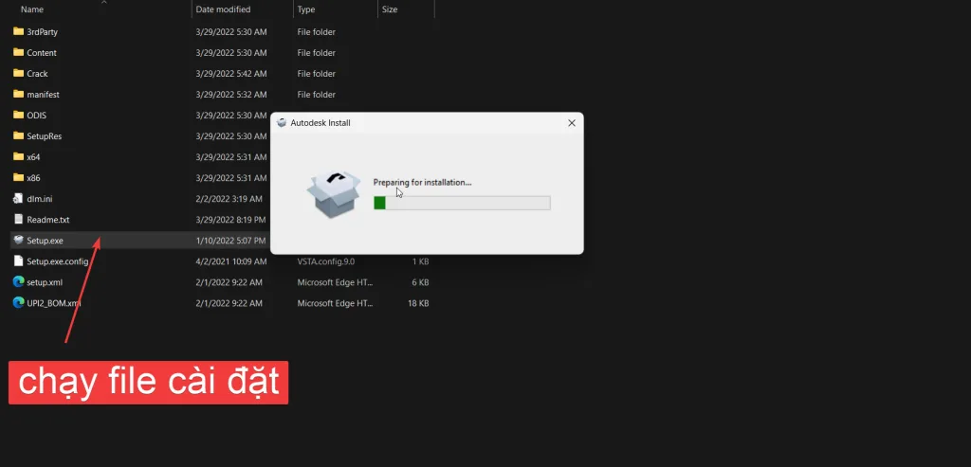Screen dimensions: 971x467
Task: Click the installation progress bar
Action: click(462, 203)
